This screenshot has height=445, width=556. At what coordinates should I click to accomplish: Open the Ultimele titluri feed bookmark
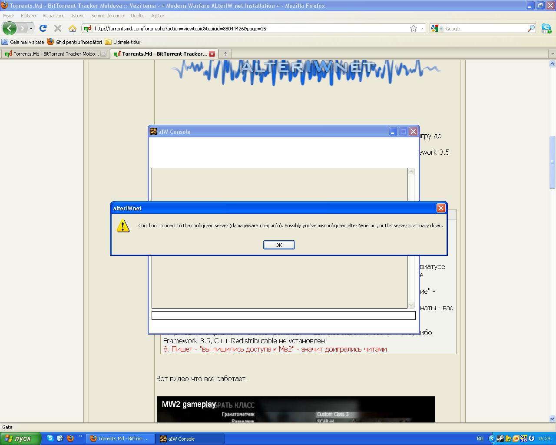tap(123, 42)
